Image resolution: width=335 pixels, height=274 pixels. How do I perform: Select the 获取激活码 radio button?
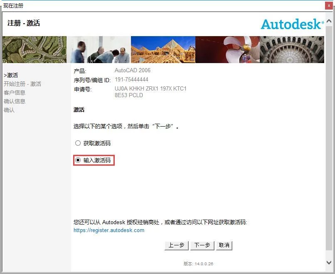(78, 143)
